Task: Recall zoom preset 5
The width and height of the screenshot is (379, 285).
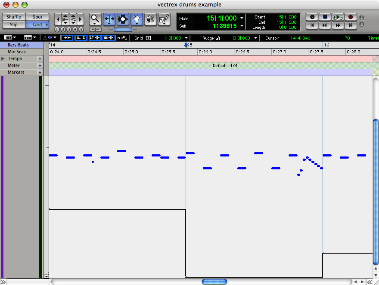Action: (81, 29)
